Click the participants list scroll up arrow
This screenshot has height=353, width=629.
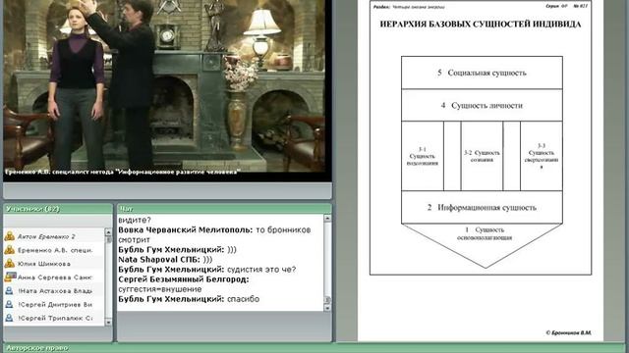[x=108, y=231]
